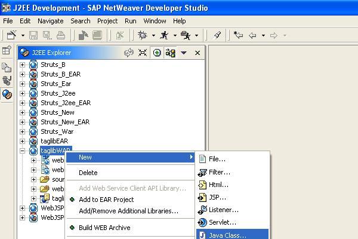Open the J2EE Explorer view menu arrow

(x=184, y=53)
